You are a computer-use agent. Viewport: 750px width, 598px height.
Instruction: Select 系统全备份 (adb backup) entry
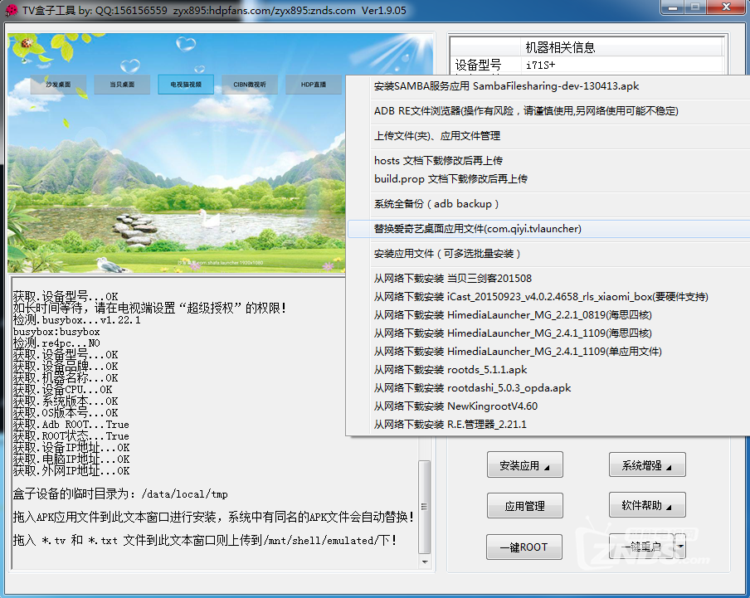coord(436,204)
